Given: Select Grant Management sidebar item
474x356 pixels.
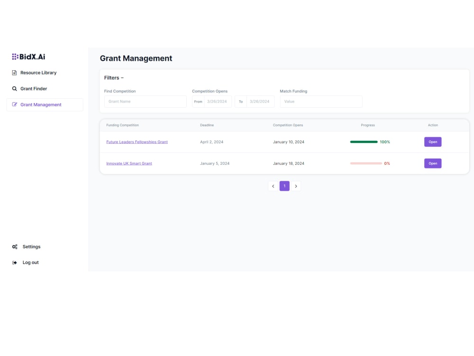Looking at the screenshot, I should (x=45, y=105).
